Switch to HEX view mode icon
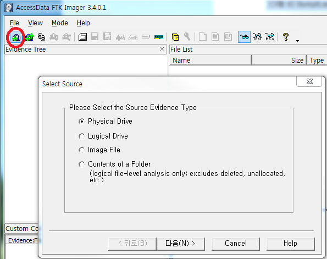This screenshot has height=259, width=327. tap(270, 37)
